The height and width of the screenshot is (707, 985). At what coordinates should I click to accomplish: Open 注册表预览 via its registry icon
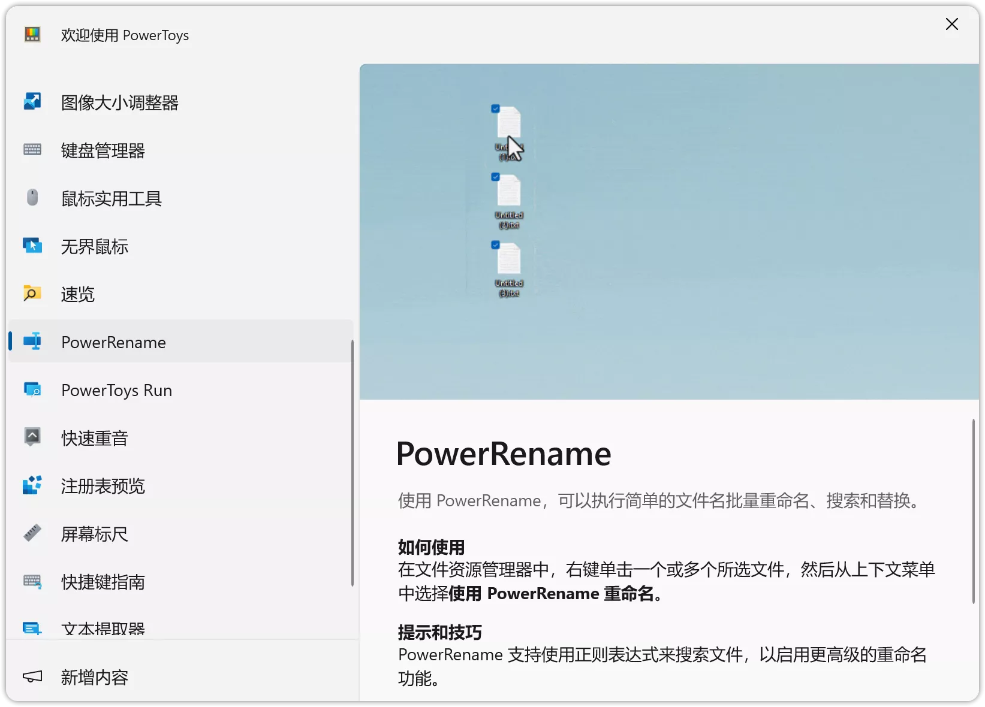point(32,485)
